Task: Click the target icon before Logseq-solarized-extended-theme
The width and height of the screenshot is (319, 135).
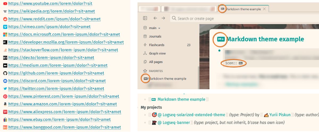Action: click(154, 115)
